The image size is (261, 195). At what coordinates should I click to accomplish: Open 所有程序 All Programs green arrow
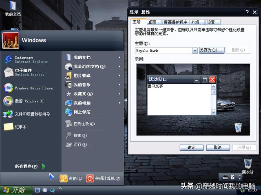[x=44, y=166]
